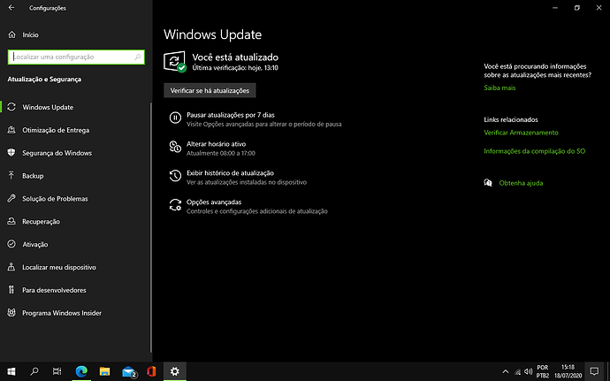
Task: Click the Segurança do Windows shield icon
Action: point(11,153)
